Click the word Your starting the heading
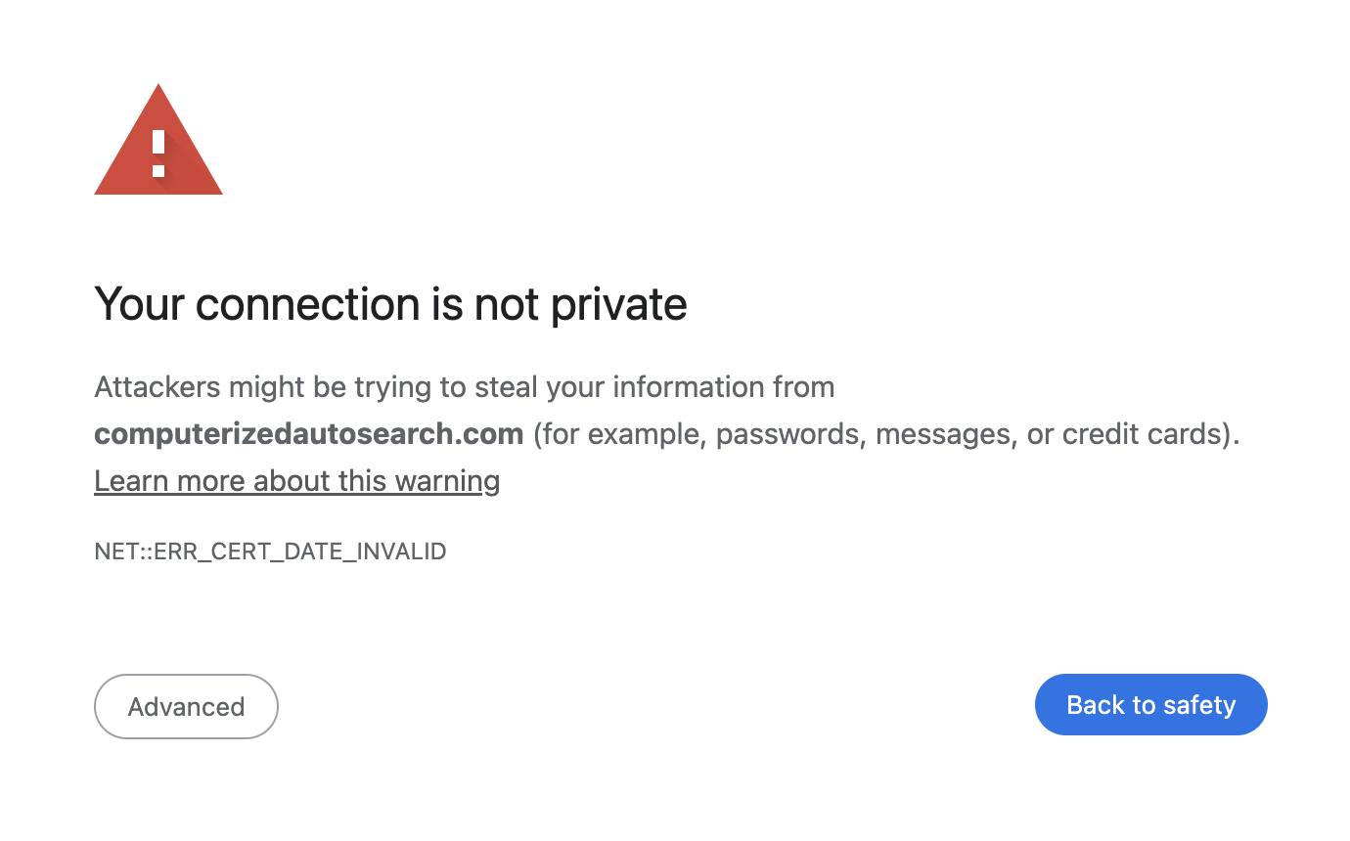The height and width of the screenshot is (841, 1350). [138, 304]
